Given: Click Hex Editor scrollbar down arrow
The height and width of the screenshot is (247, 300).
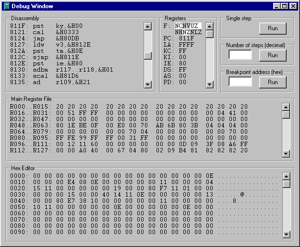Looking at the screenshot, I should (x=286, y=235).
